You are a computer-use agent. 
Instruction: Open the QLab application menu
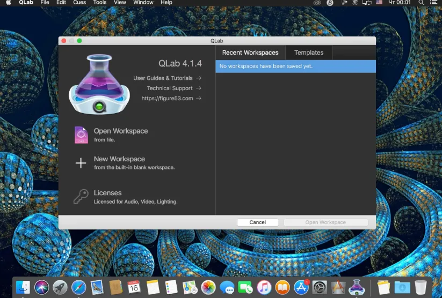tap(26, 3)
